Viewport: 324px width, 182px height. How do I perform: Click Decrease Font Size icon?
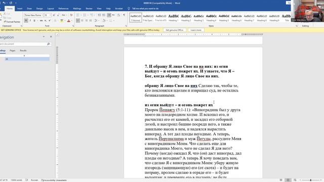(58, 15)
